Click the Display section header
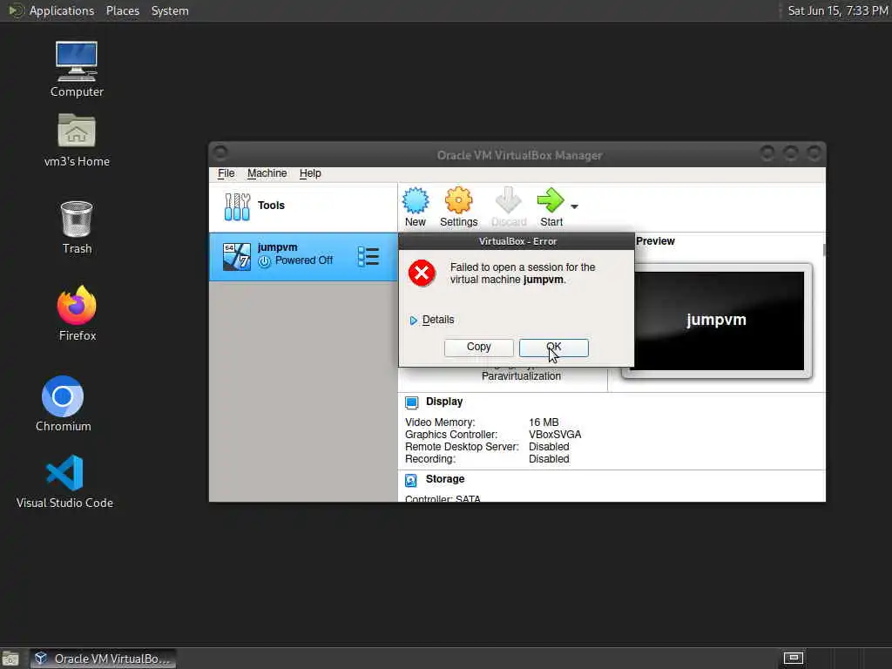This screenshot has width=892, height=669. tap(444, 402)
